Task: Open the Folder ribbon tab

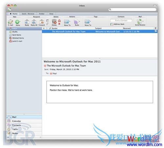Action: pyautogui.click(x=42, y=14)
